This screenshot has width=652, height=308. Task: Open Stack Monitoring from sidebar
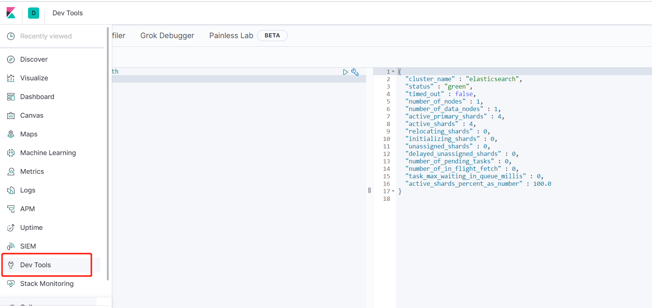tap(47, 284)
